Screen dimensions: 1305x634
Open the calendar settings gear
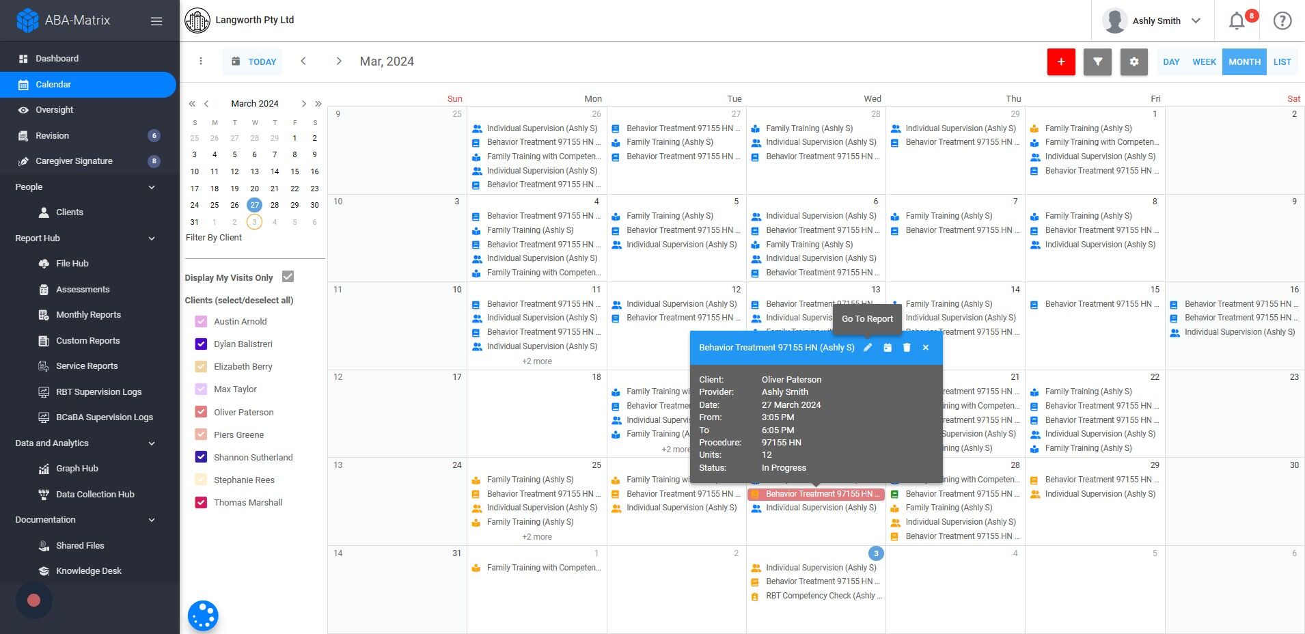pyautogui.click(x=1134, y=61)
